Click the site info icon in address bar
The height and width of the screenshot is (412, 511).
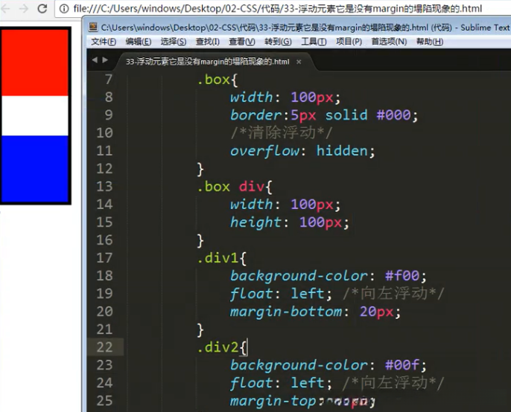[x=65, y=8]
